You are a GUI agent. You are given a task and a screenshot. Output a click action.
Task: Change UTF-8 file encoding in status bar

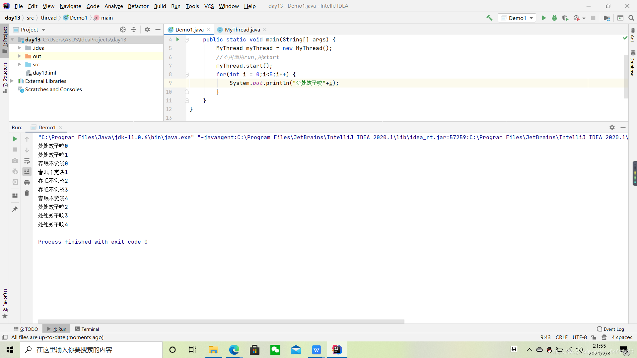point(580,337)
